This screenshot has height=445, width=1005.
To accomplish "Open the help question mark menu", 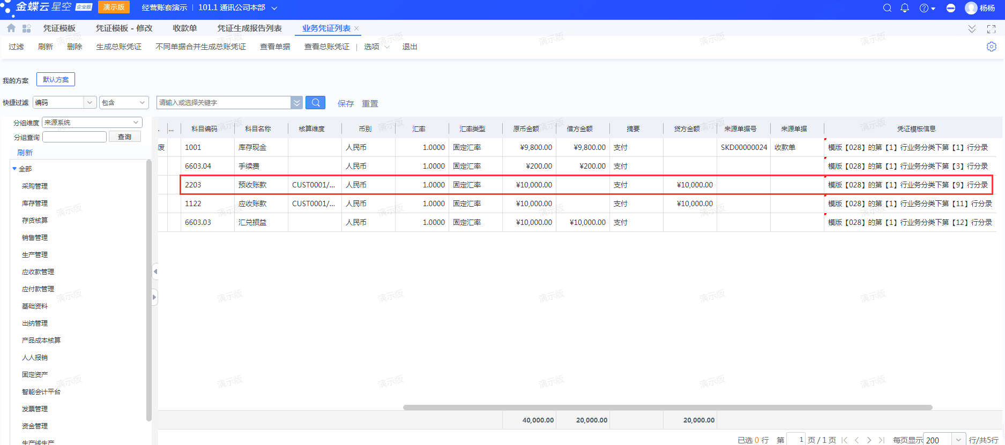I will pyautogui.click(x=927, y=8).
